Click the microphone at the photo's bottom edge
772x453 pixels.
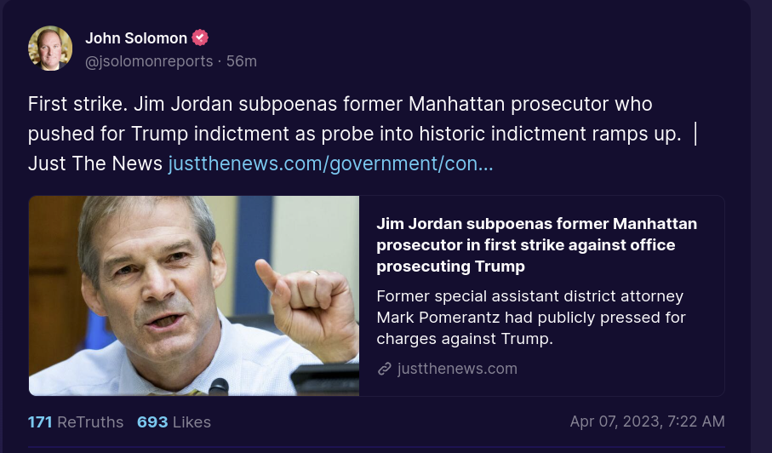tap(219, 387)
